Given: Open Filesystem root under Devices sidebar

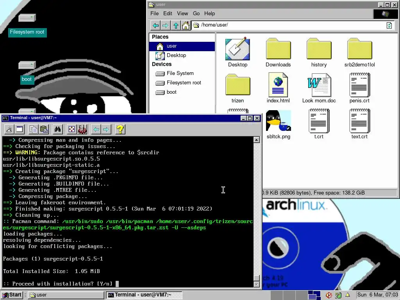Looking at the screenshot, I should tap(182, 83).
